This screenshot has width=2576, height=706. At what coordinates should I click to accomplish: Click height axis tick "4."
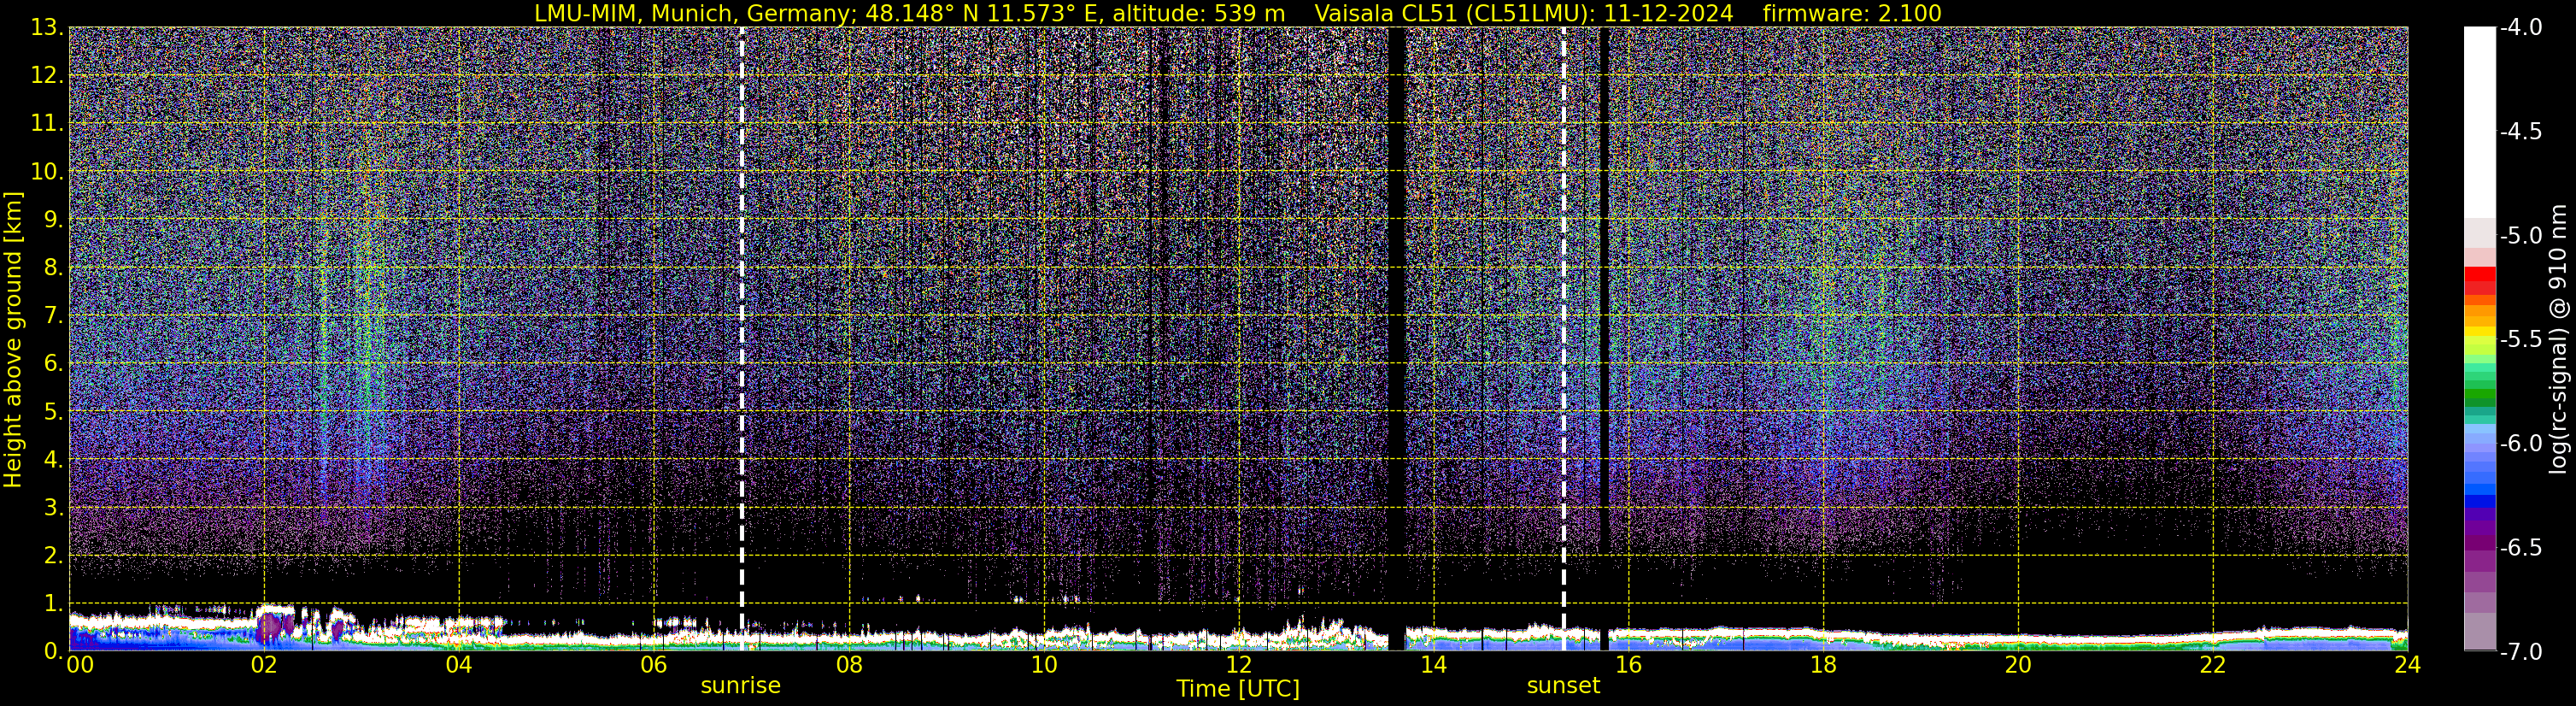[54, 460]
